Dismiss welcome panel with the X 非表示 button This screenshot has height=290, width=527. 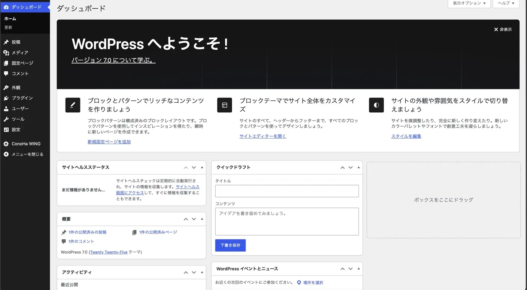coord(503,29)
